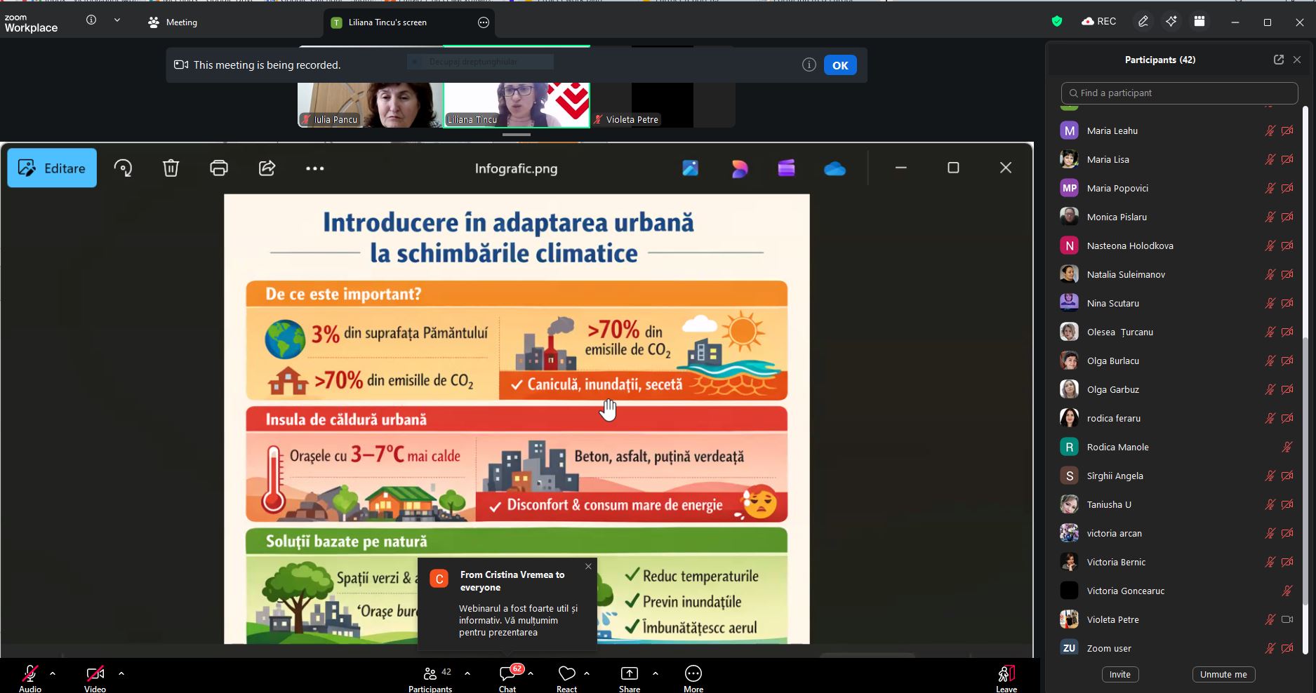Switch to the Meeting tab
Image resolution: width=1316 pixels, height=693 pixels.
[x=173, y=22]
